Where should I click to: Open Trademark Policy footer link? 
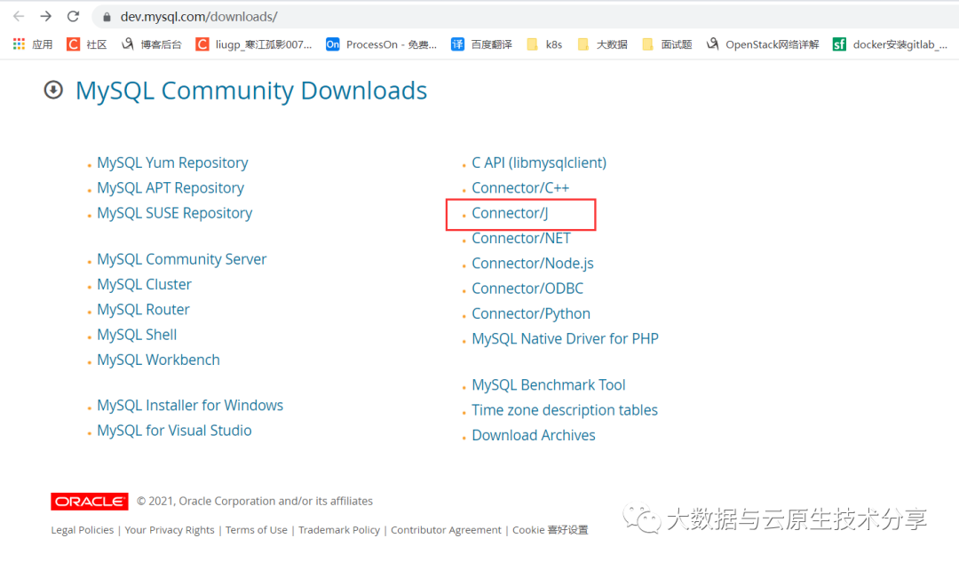tap(339, 529)
